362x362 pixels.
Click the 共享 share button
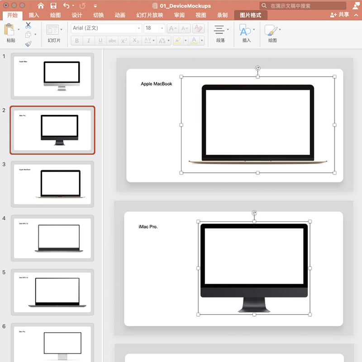(x=339, y=15)
